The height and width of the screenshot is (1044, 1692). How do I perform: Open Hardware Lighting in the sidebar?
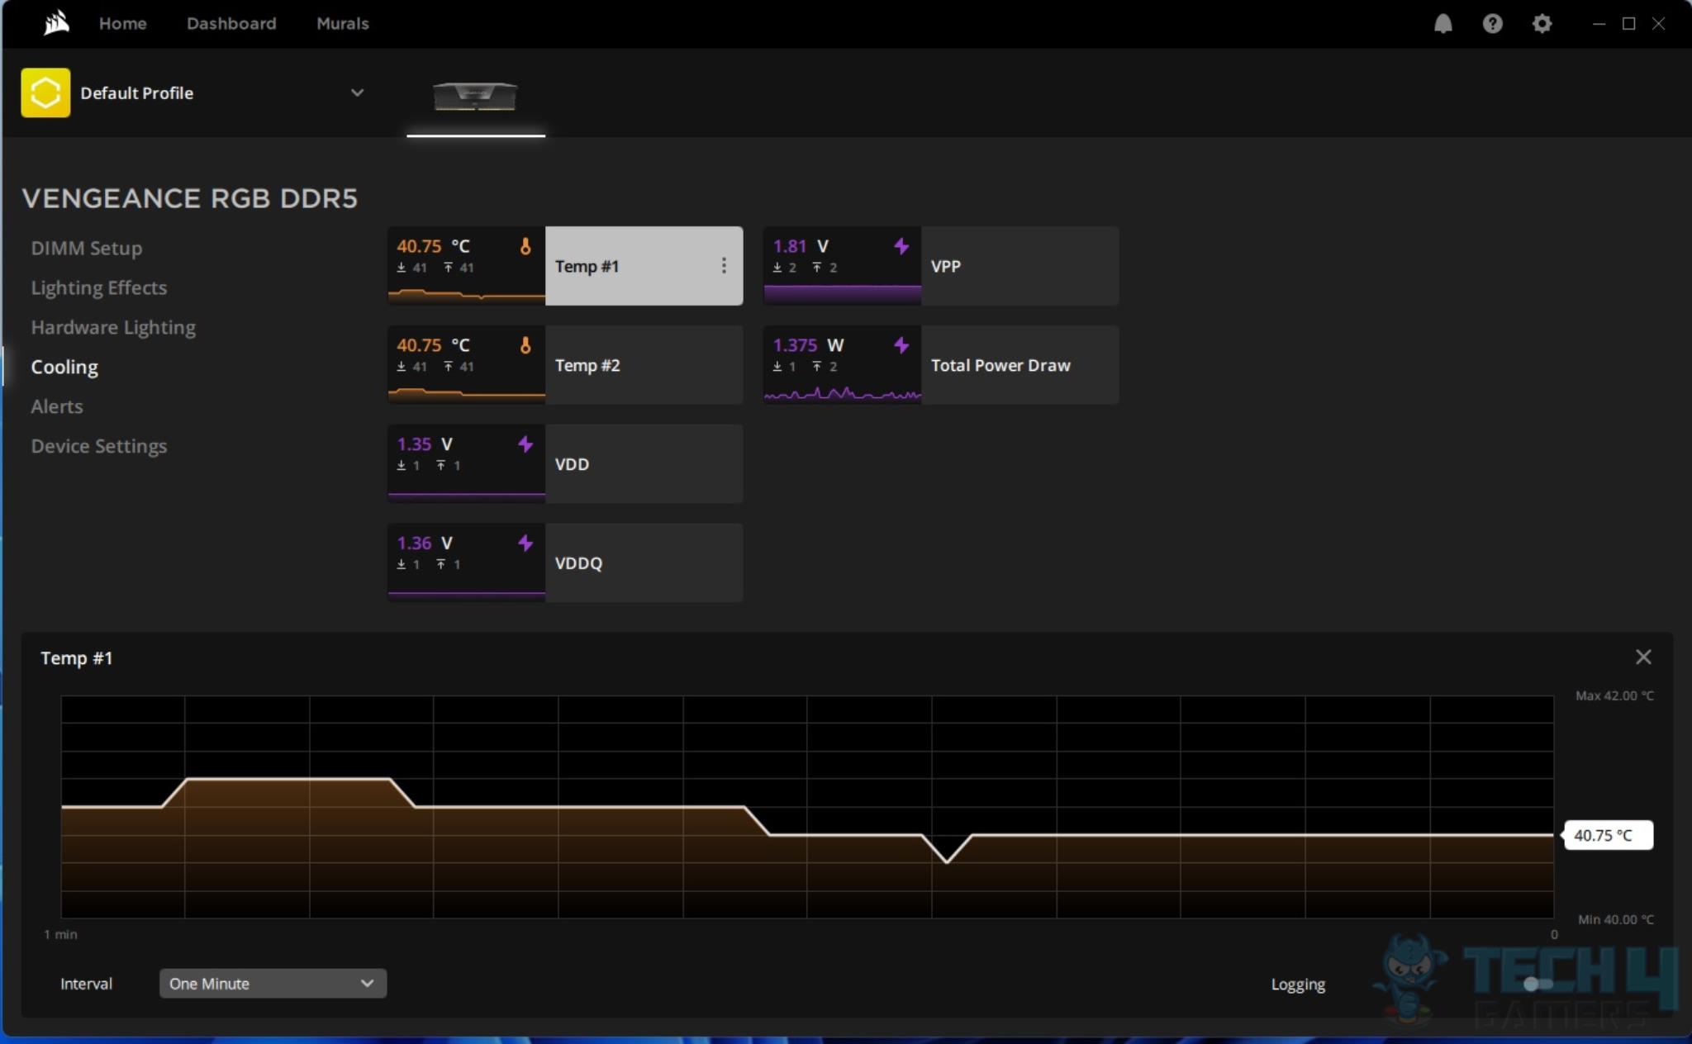pyautogui.click(x=113, y=327)
